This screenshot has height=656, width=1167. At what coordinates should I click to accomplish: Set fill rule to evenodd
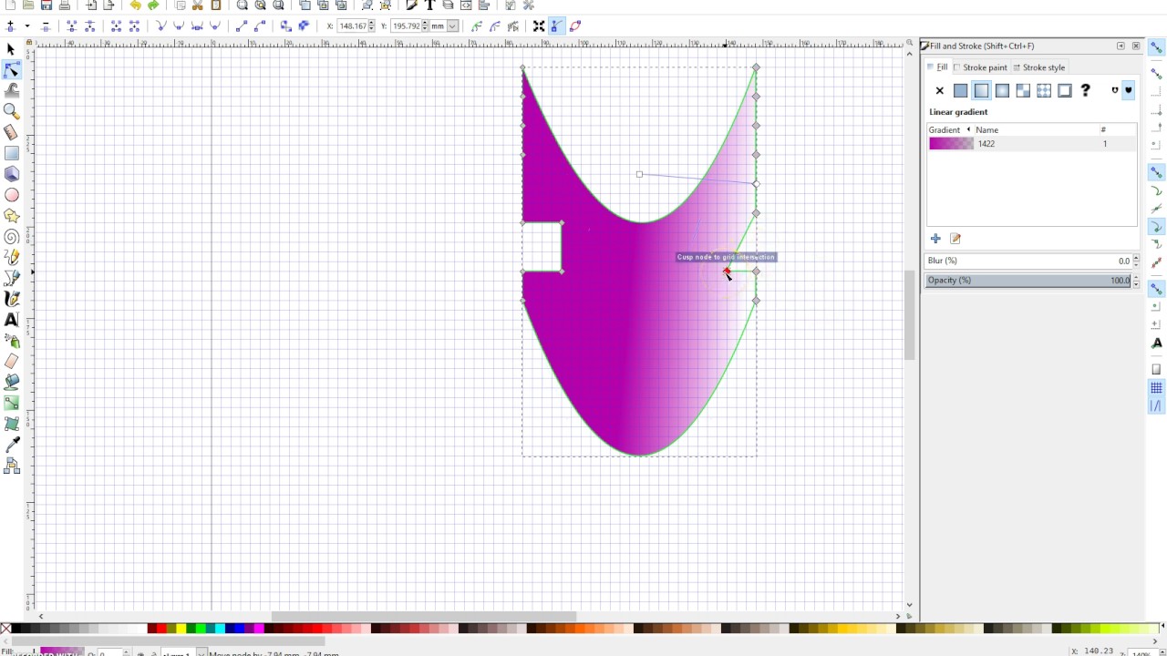[x=1114, y=90]
